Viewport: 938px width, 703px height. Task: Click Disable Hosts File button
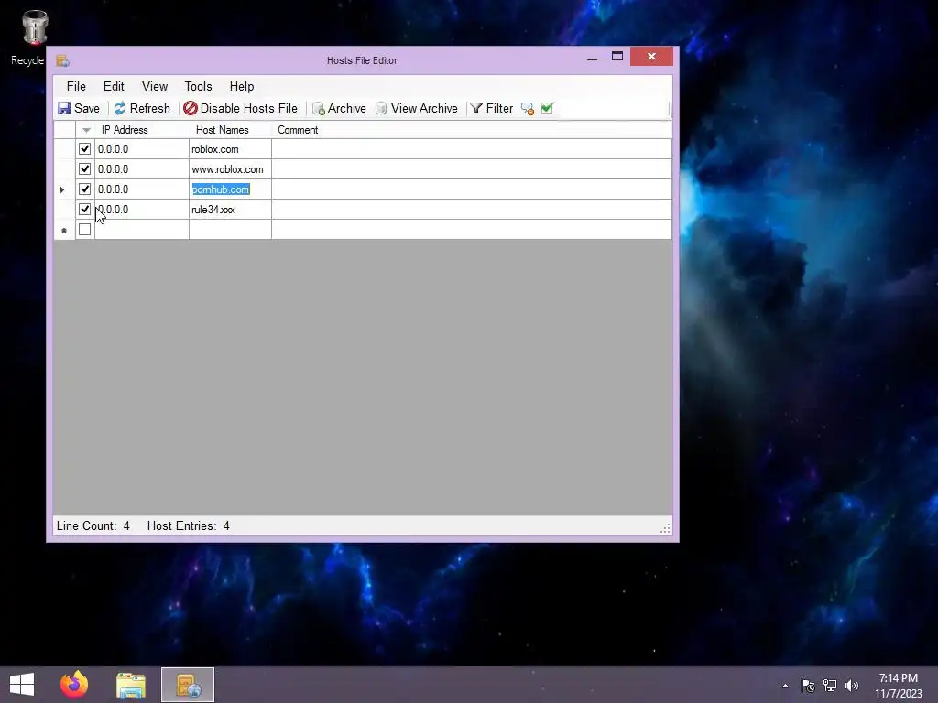coord(241,108)
